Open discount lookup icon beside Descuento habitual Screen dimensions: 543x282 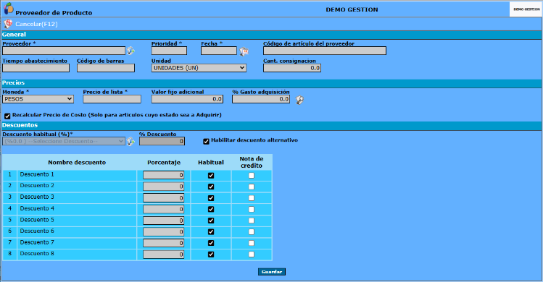(x=130, y=141)
